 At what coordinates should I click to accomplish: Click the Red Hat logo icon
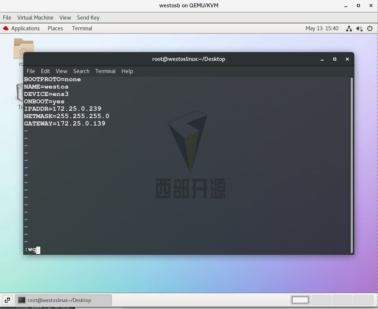[6, 28]
